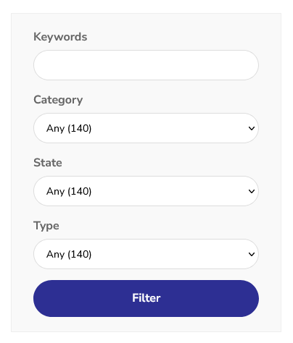Click the white Filter text on the button
Image resolution: width=293 pixels, height=343 pixels.
click(146, 298)
